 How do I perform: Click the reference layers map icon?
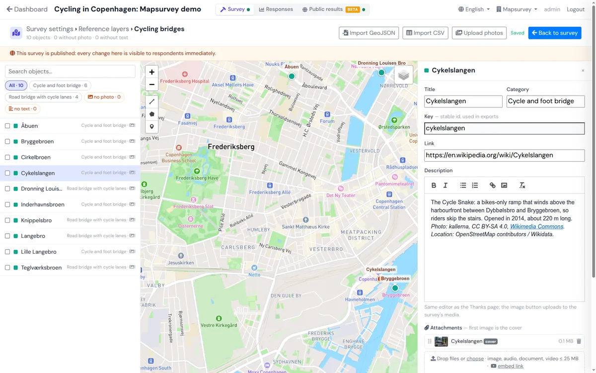pyautogui.click(x=16, y=33)
